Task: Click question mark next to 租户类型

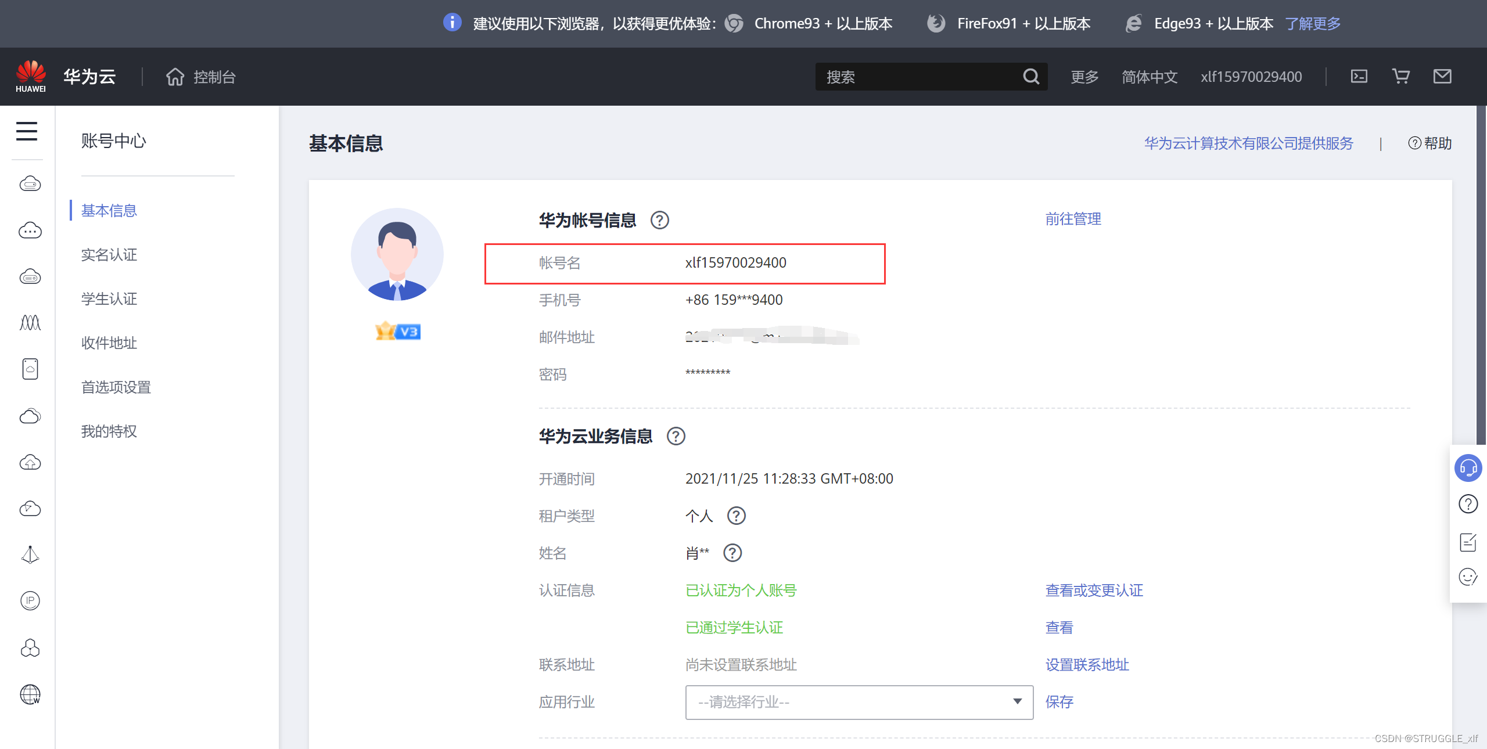Action: point(736,516)
